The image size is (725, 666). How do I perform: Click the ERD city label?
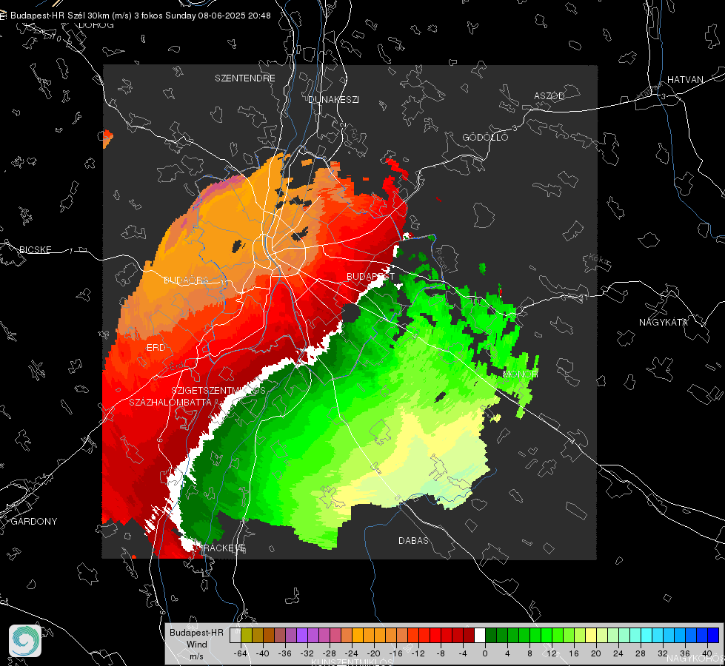(x=156, y=348)
